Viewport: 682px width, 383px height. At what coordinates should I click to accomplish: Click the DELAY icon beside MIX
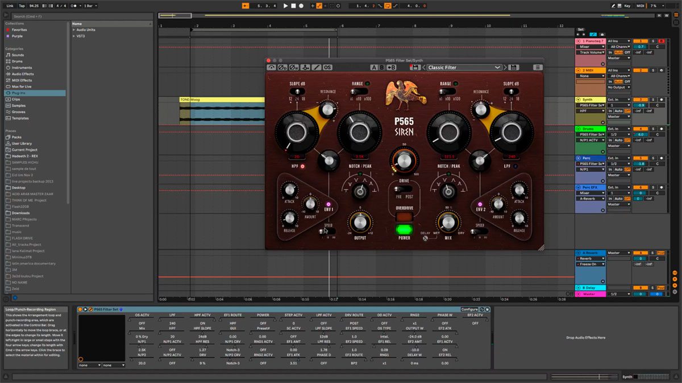click(x=425, y=238)
